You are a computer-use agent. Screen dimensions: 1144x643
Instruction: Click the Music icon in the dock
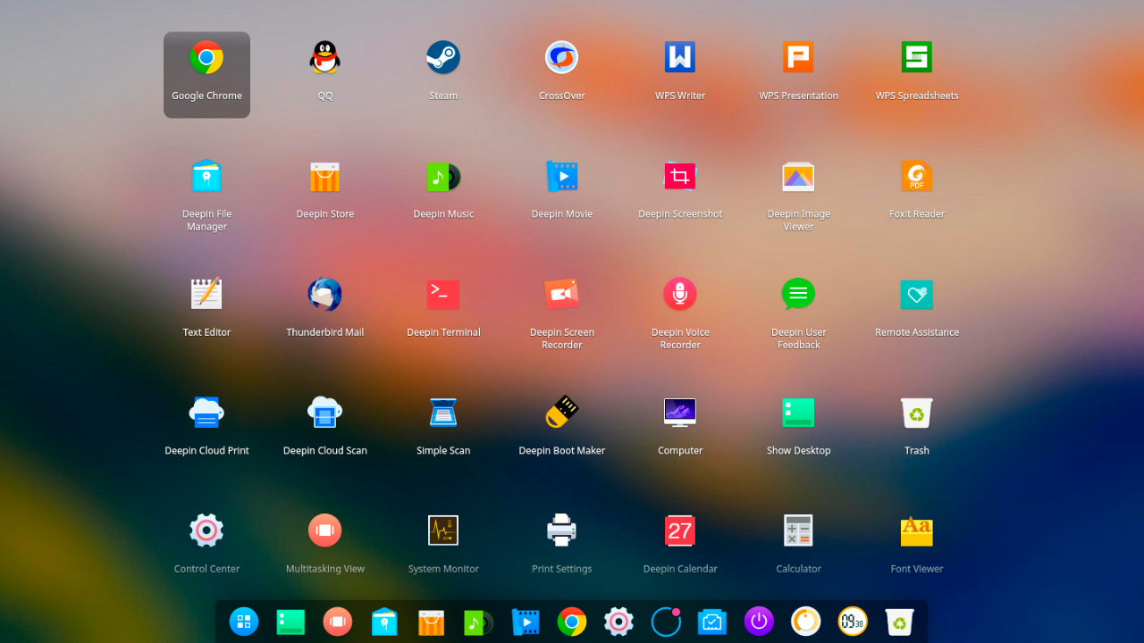click(x=478, y=622)
